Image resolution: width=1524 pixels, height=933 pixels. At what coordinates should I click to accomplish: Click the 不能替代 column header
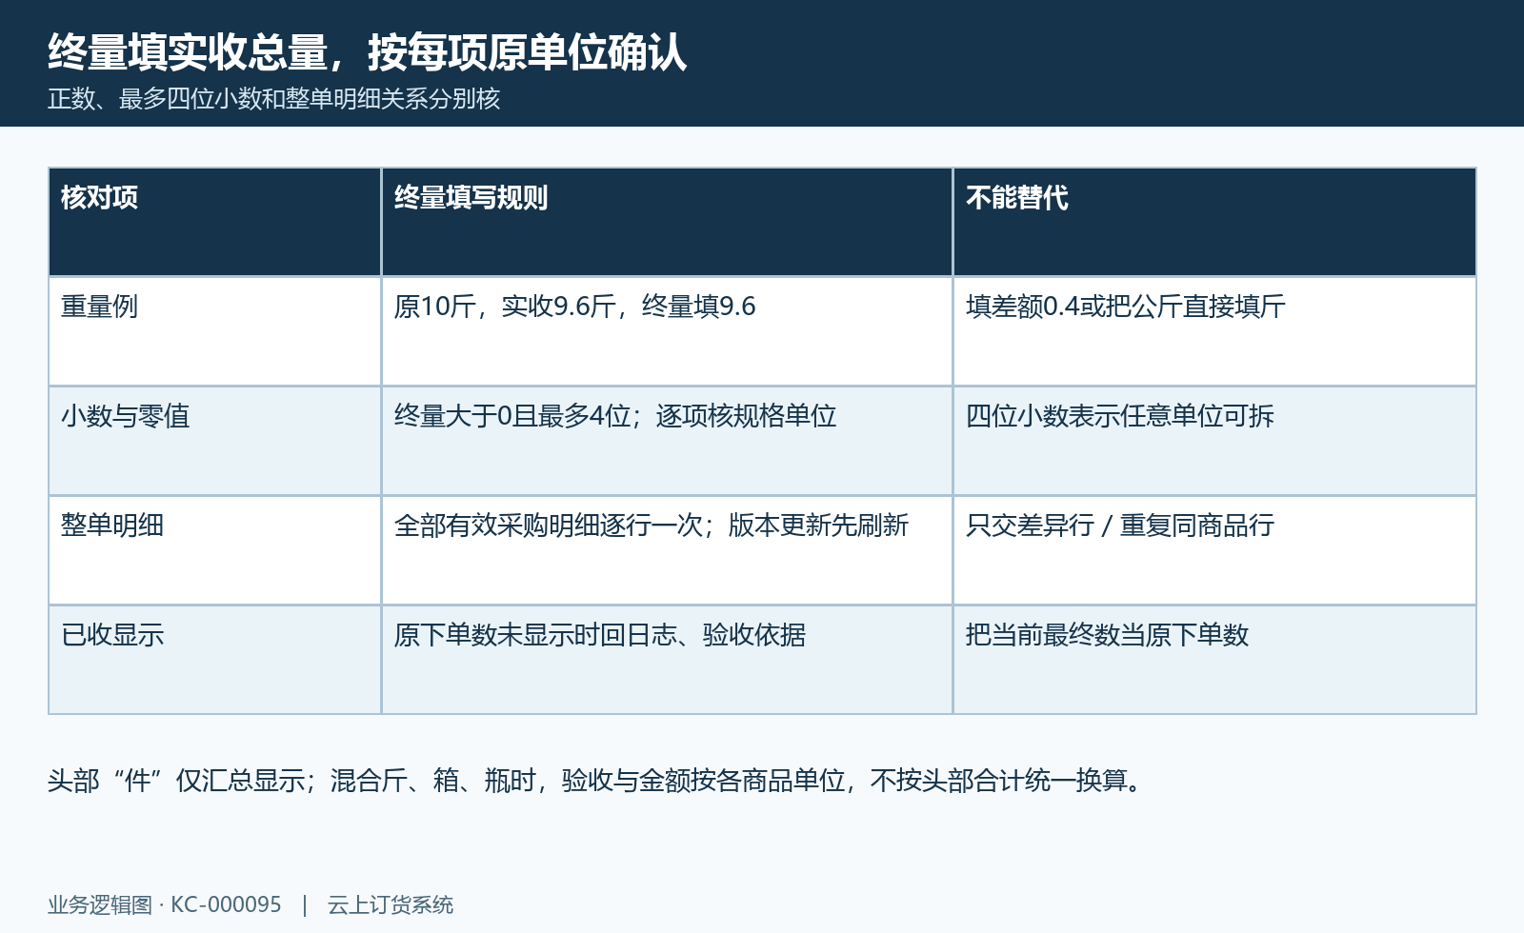point(1214,222)
